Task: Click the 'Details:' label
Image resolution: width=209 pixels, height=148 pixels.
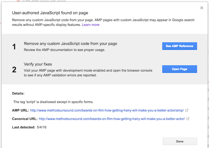Action: [18, 94]
